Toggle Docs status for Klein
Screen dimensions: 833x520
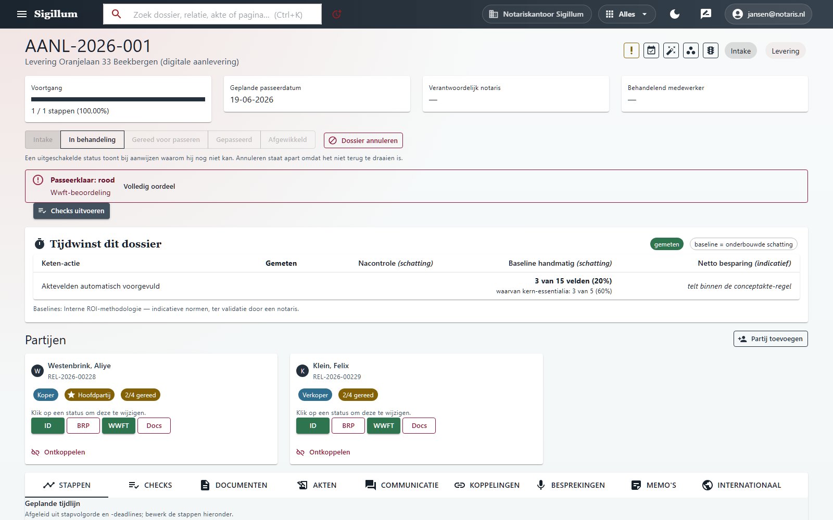(419, 425)
